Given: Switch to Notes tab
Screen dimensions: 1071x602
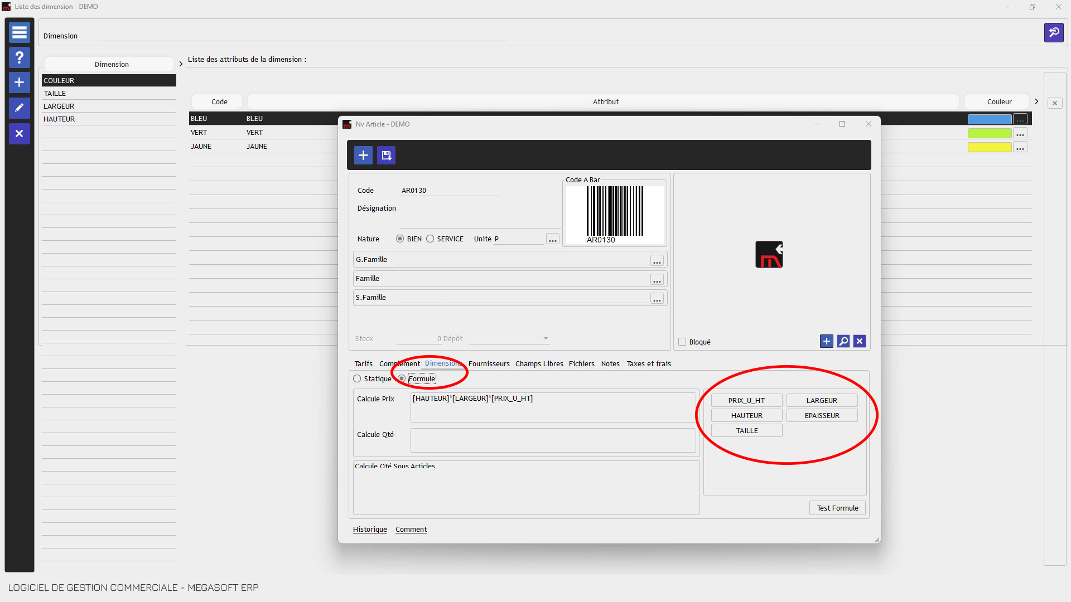Looking at the screenshot, I should tap(610, 363).
